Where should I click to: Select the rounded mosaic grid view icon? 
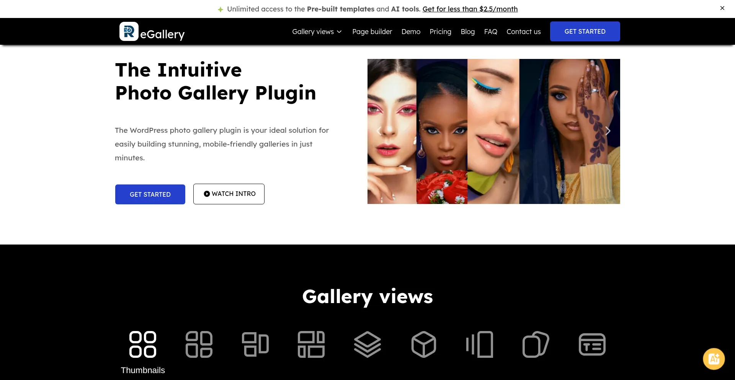199,344
